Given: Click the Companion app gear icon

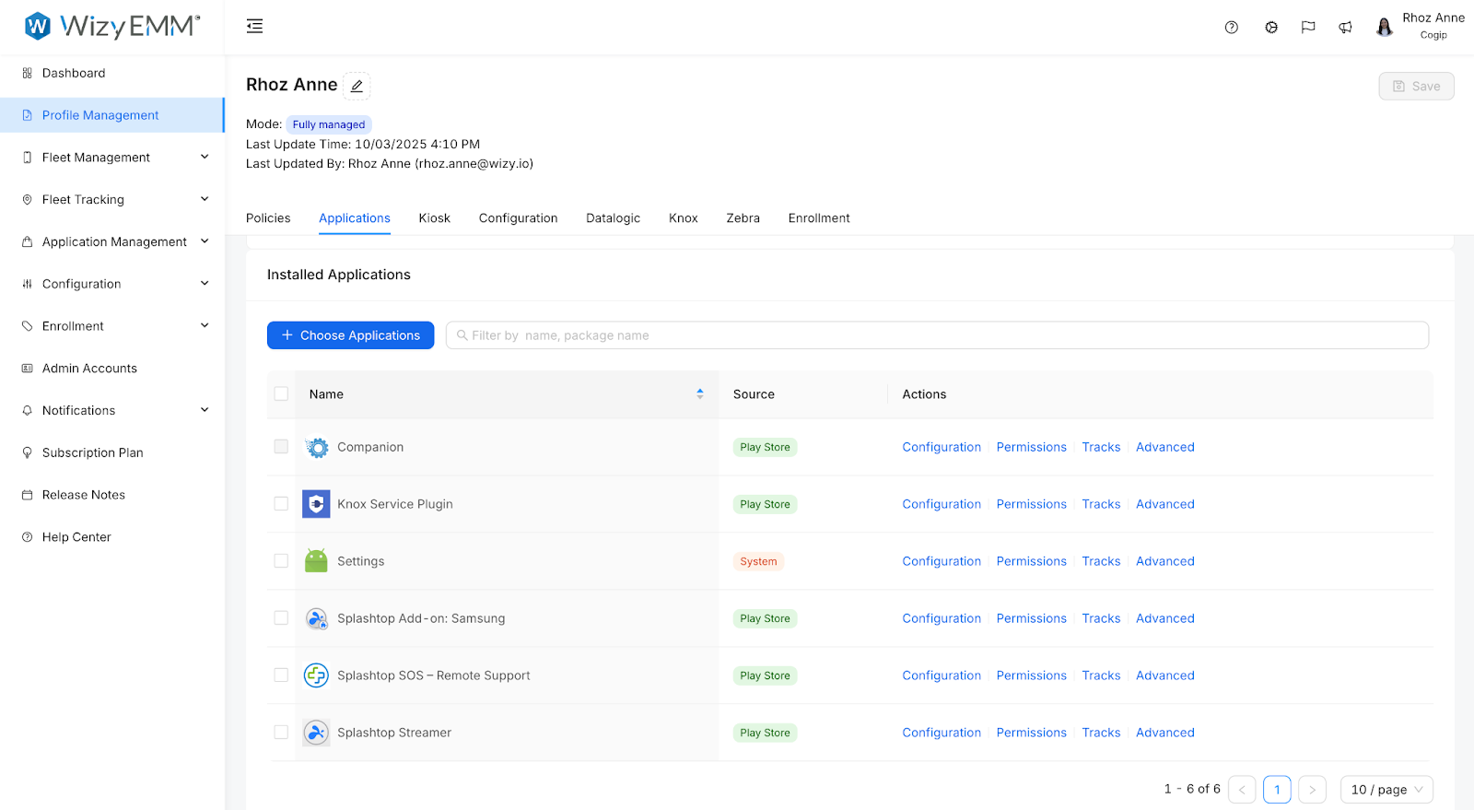Looking at the screenshot, I should 317,447.
